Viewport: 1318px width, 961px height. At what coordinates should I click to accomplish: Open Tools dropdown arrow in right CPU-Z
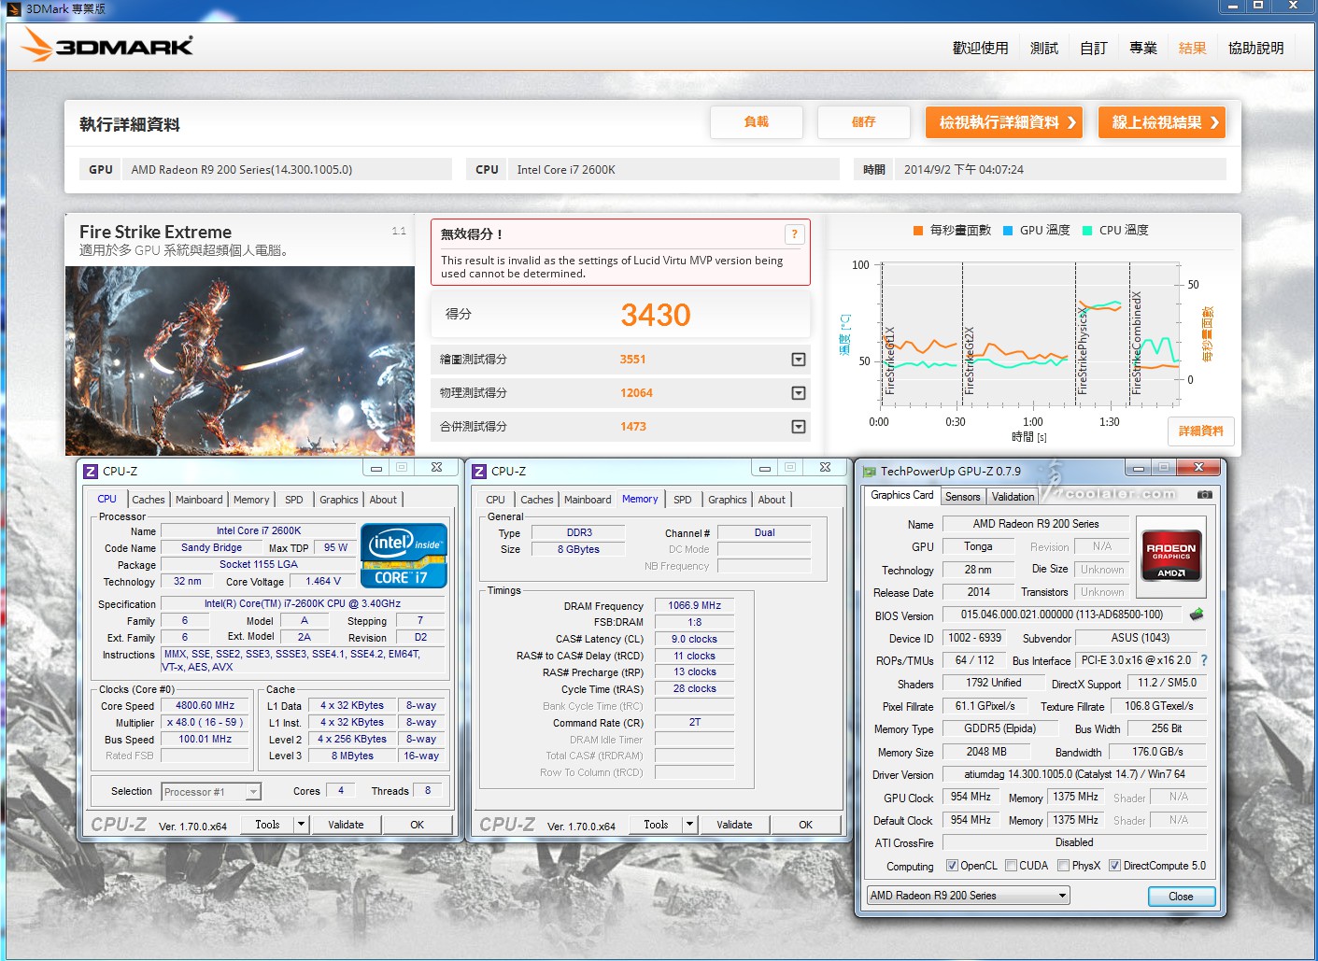(x=689, y=825)
